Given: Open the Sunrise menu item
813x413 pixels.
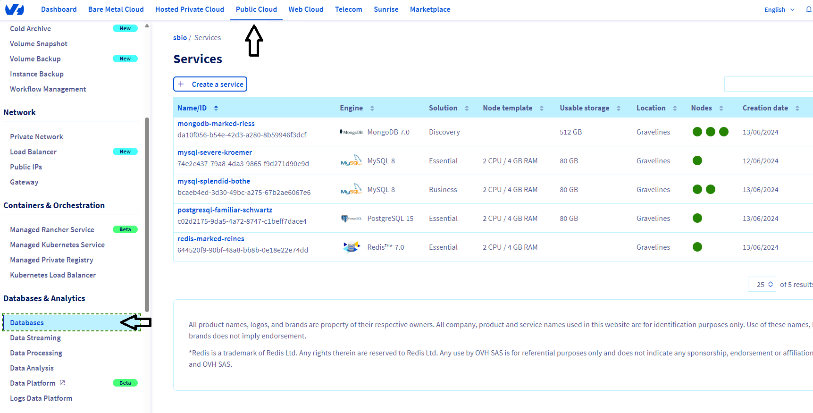Looking at the screenshot, I should pyautogui.click(x=386, y=9).
